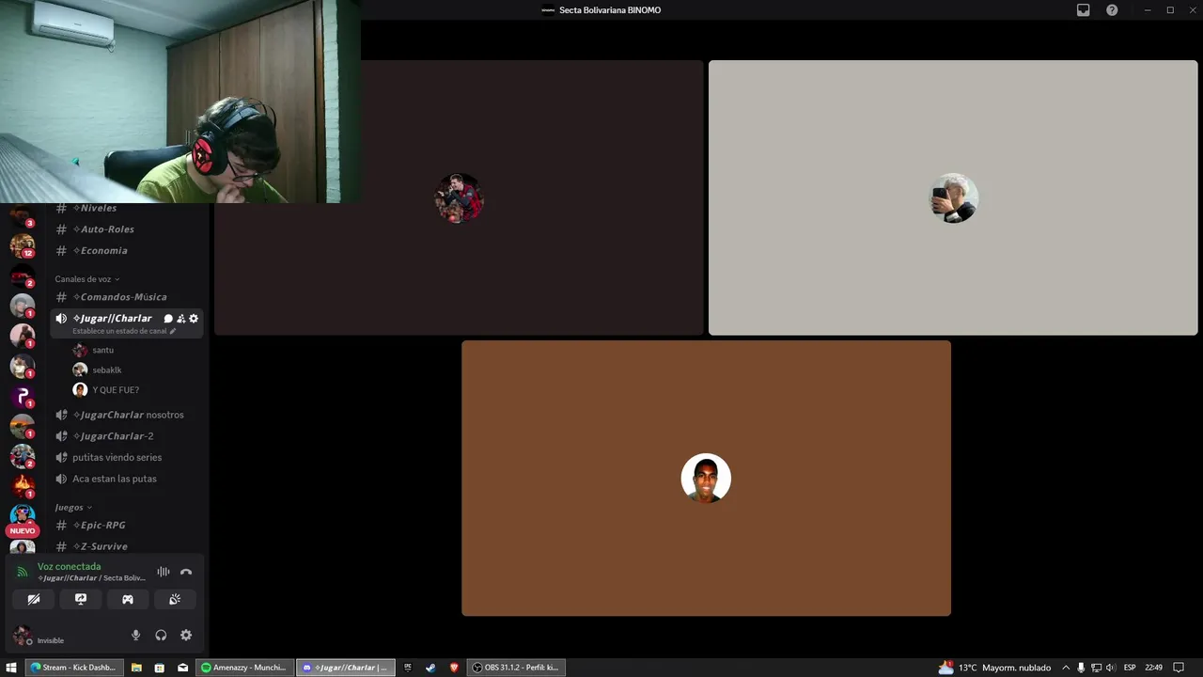Open the soundboard button
Viewport: 1203px width, 677px height.
tap(175, 599)
